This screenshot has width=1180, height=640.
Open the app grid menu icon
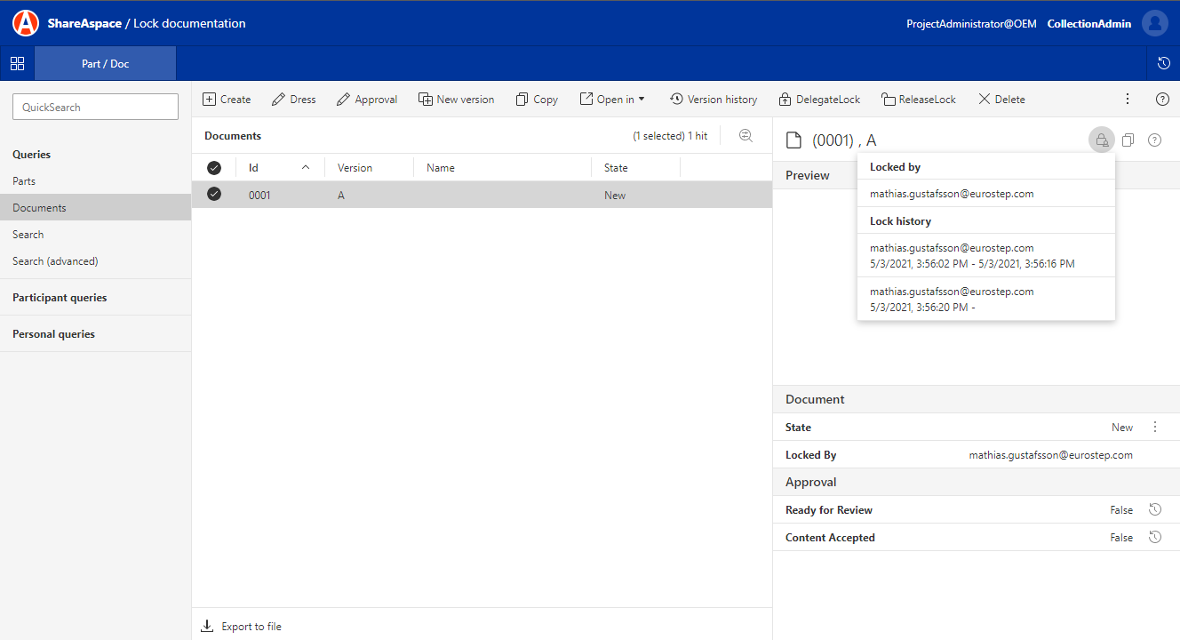[x=17, y=63]
